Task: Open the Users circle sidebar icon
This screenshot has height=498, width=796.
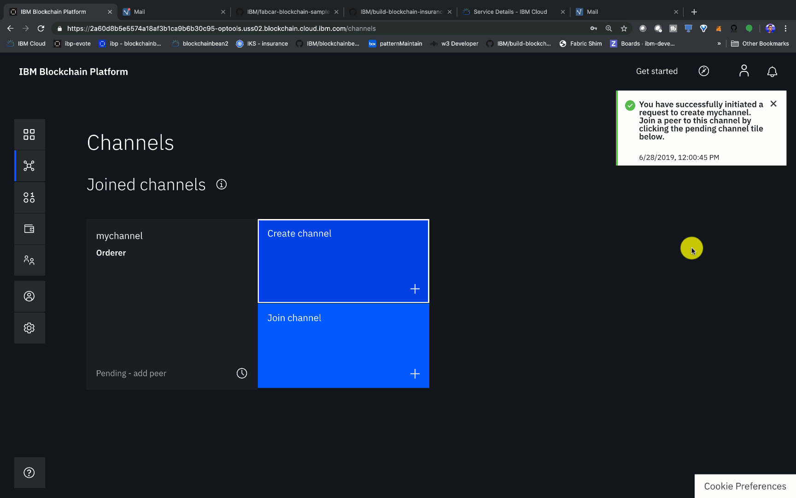Action: [29, 296]
